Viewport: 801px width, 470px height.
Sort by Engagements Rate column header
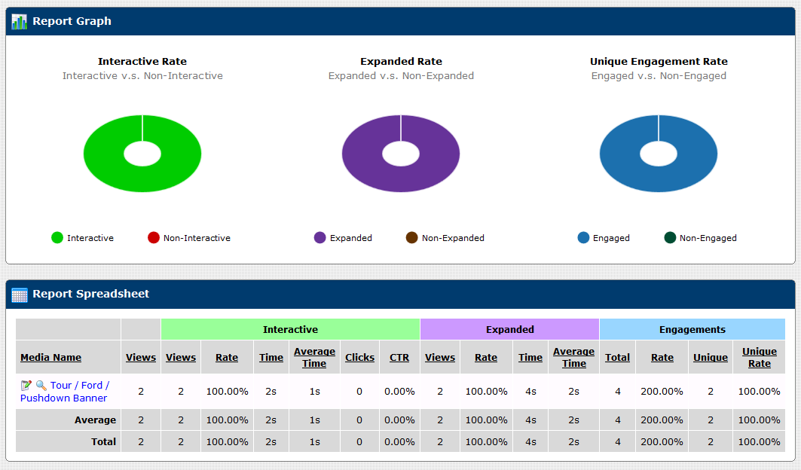click(662, 358)
